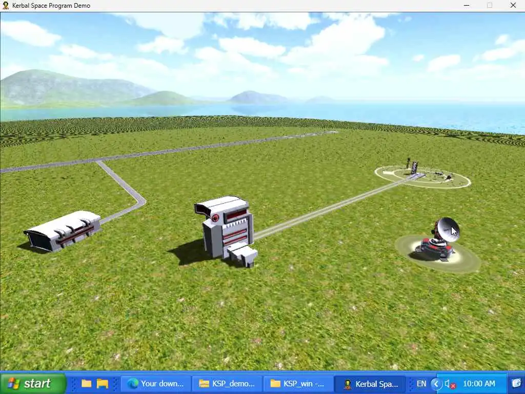This screenshot has width=525, height=394.
Task: Click the EN language indicator
Action: [421, 384]
